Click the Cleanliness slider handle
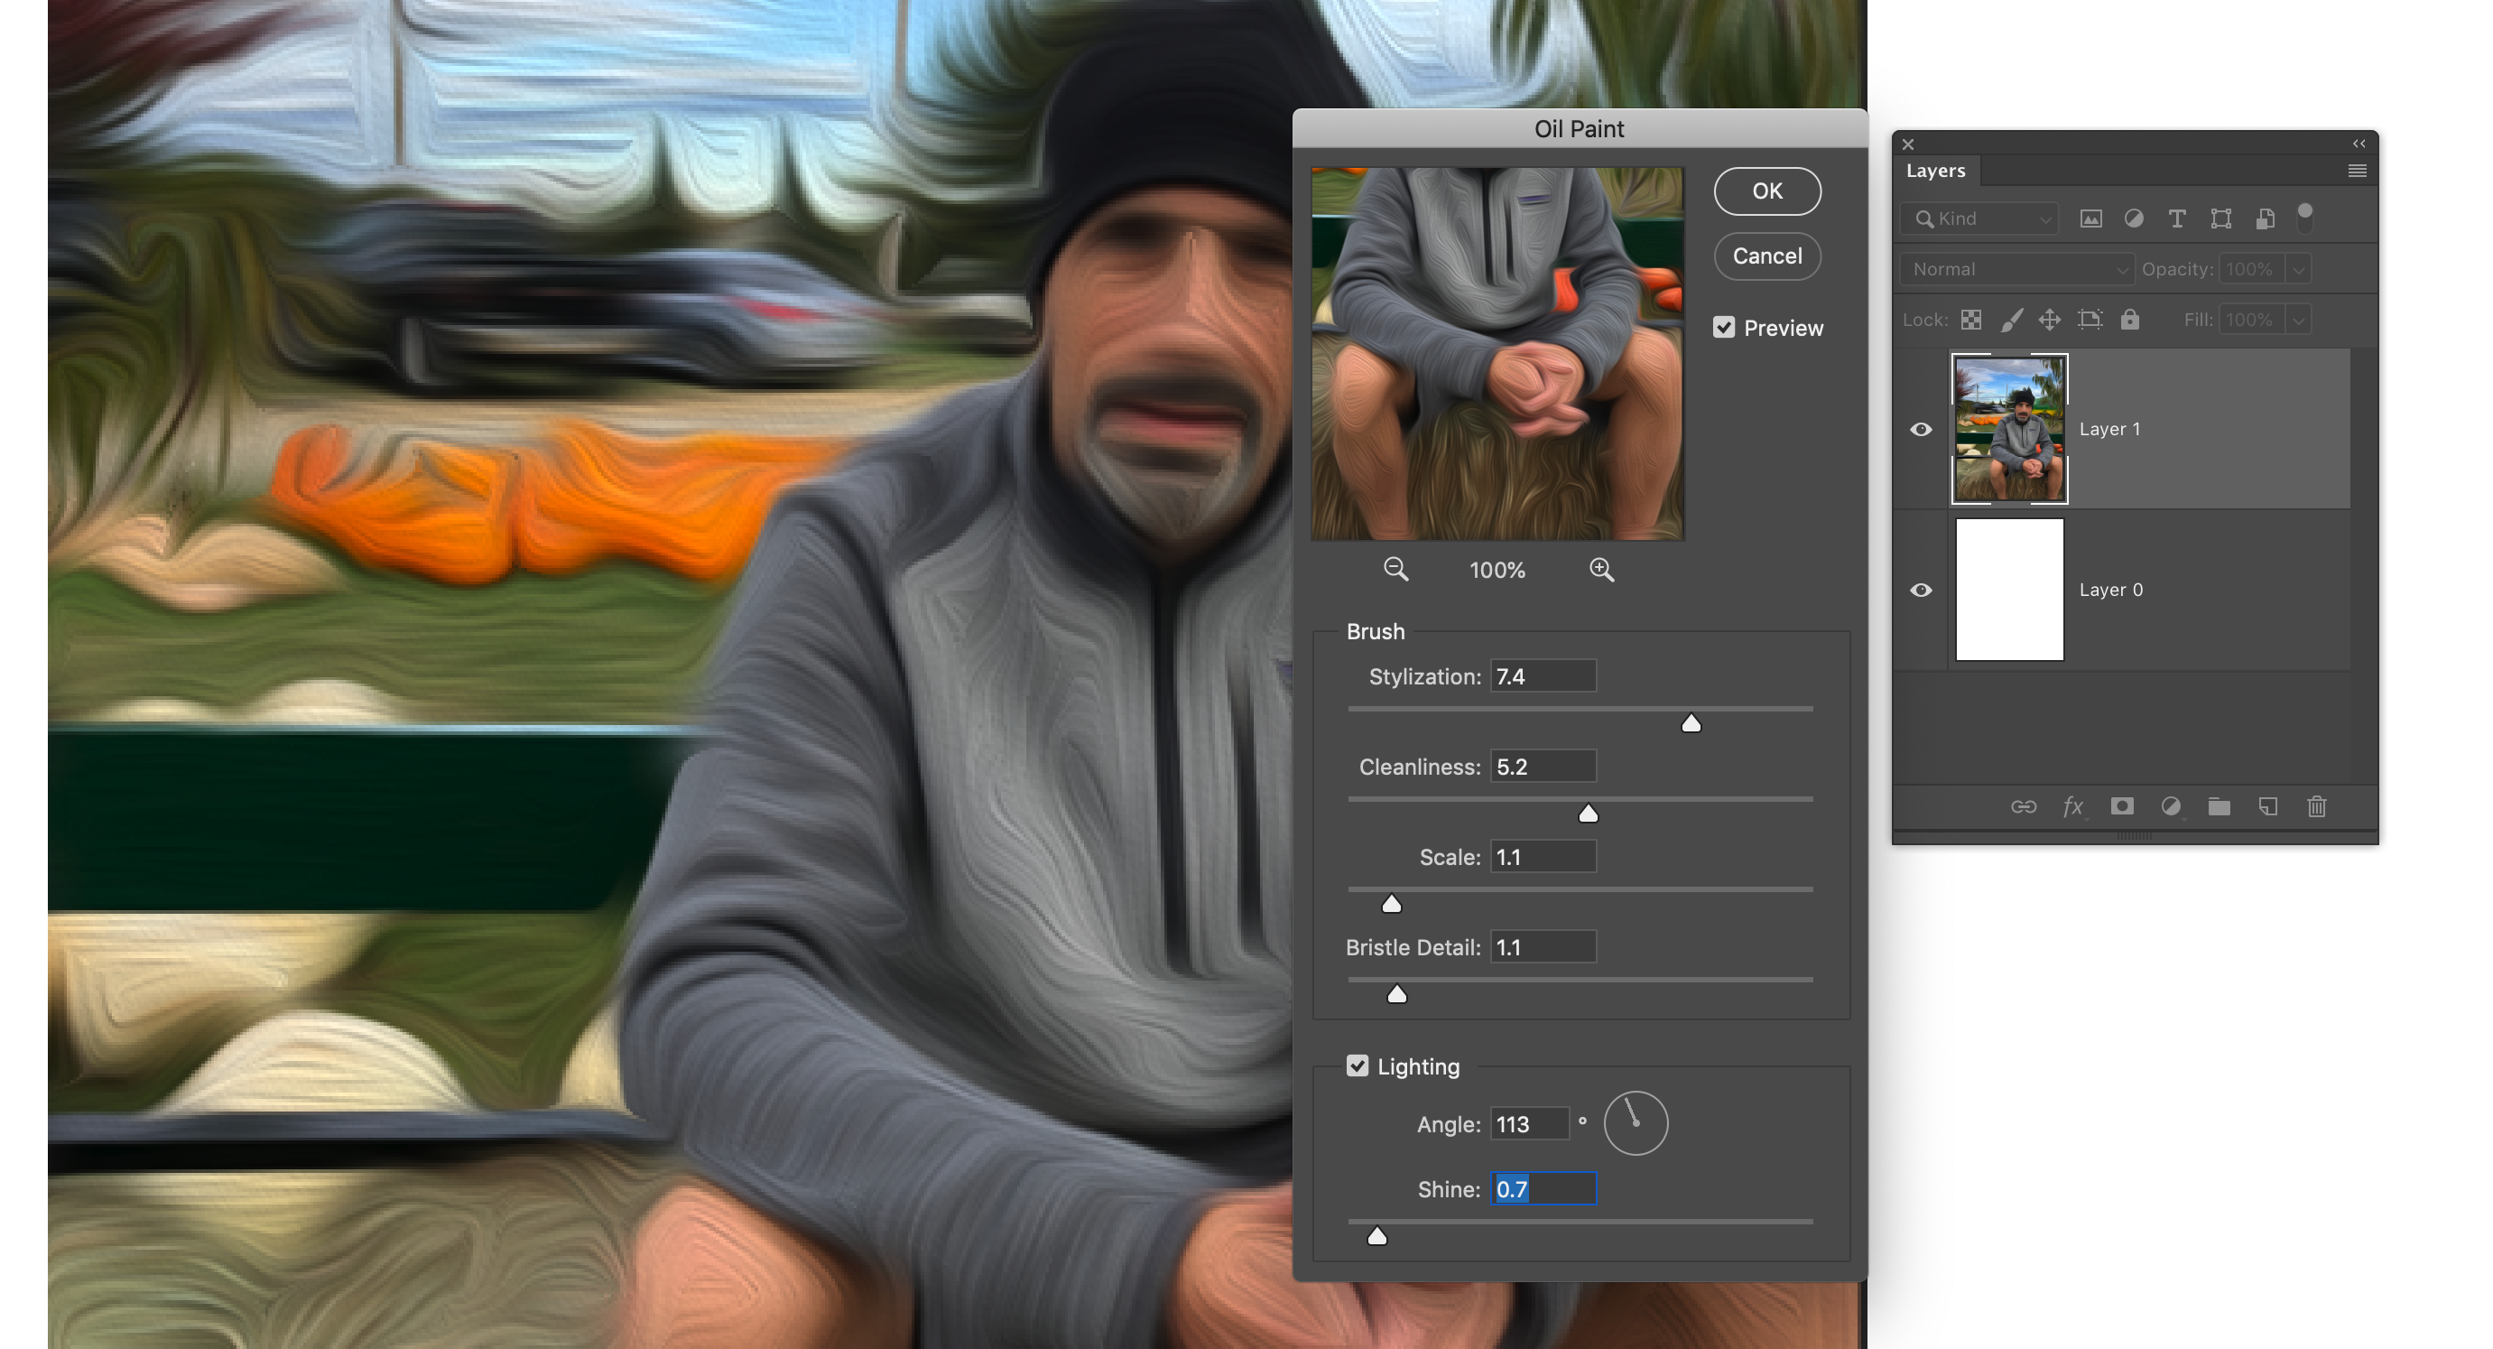 click(x=1588, y=814)
